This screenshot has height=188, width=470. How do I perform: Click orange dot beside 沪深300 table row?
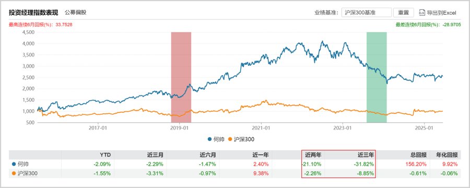pos(14,173)
